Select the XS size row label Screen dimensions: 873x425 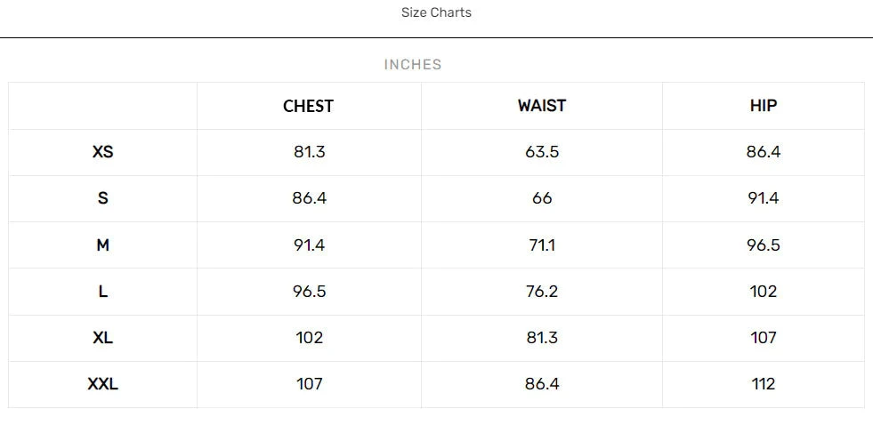tap(103, 152)
